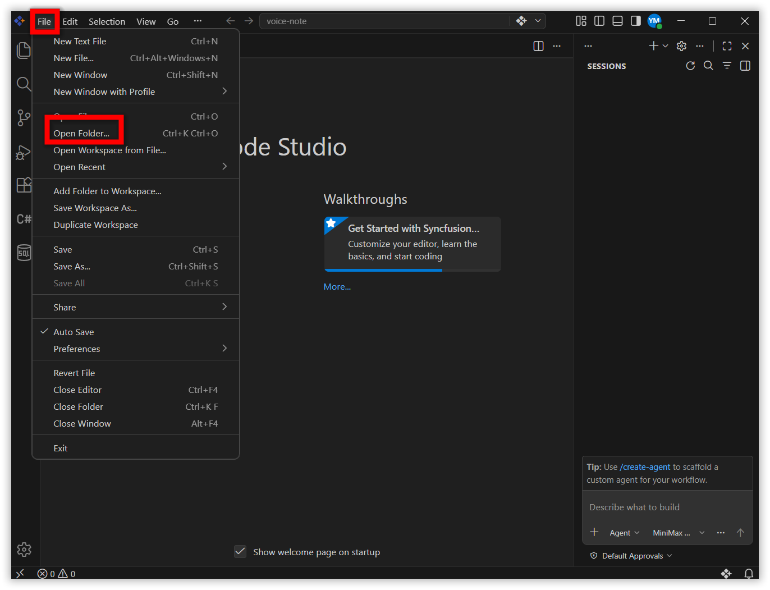The image size is (770, 590).
Task: Refresh the Sessions list
Action: coord(690,66)
